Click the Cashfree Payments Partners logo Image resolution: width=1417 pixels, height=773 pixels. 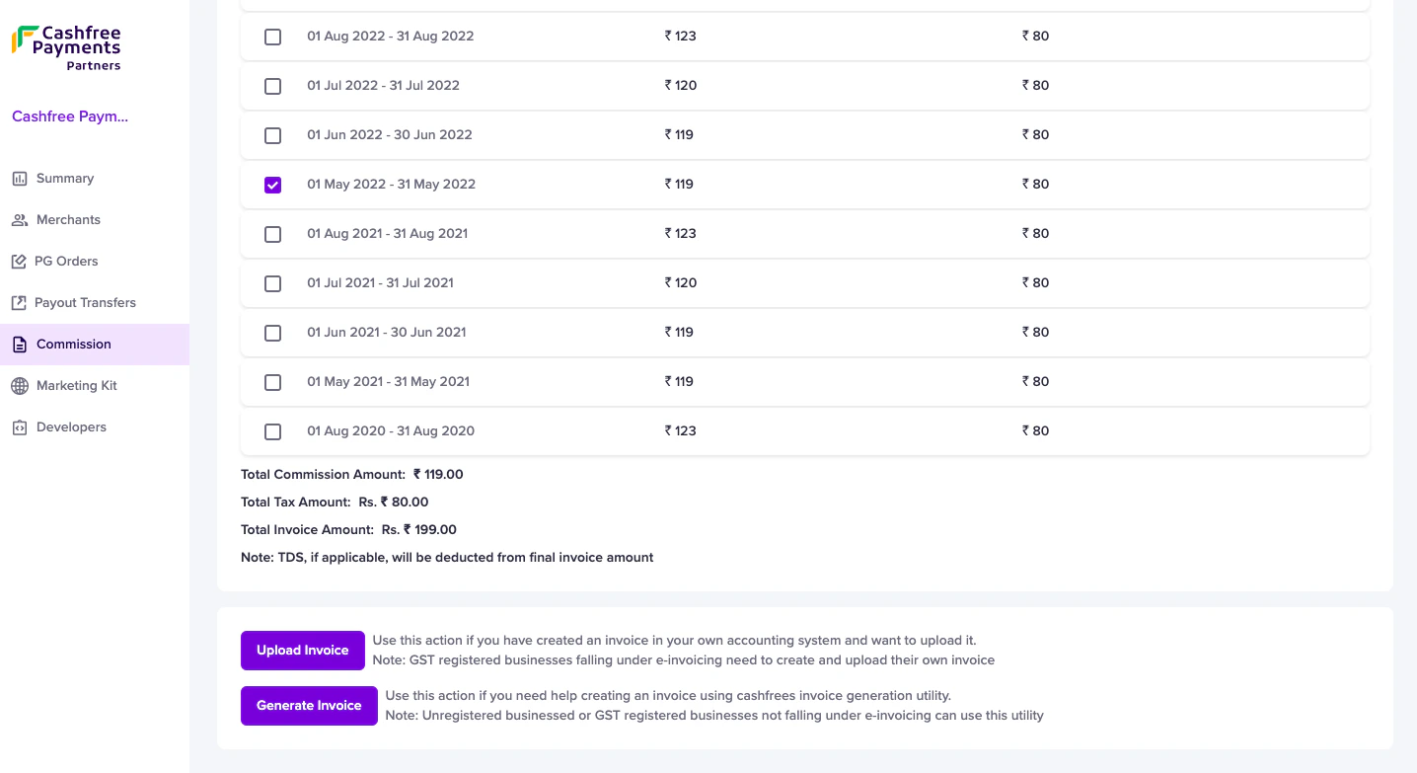pyautogui.click(x=66, y=48)
